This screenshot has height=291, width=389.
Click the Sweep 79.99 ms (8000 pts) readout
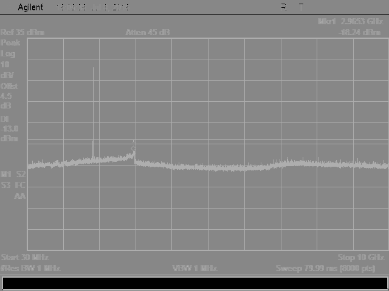[x=325, y=268]
